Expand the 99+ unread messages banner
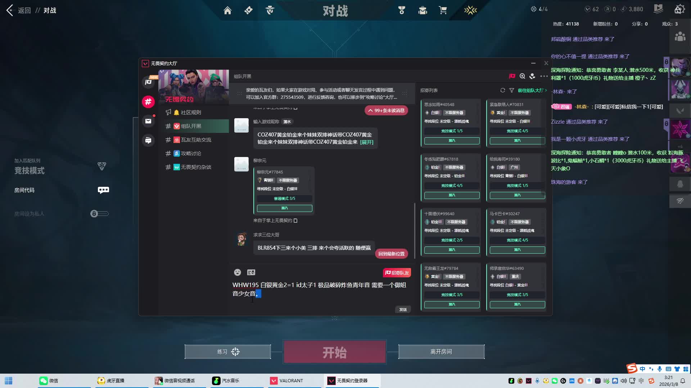 [386, 110]
